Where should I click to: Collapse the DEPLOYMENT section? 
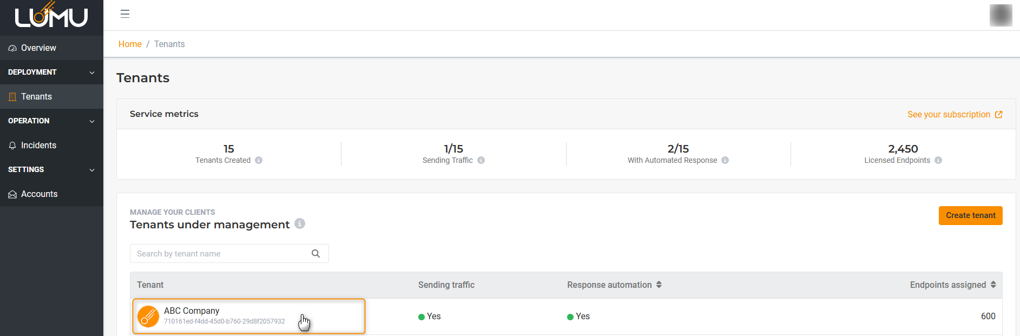(x=92, y=73)
